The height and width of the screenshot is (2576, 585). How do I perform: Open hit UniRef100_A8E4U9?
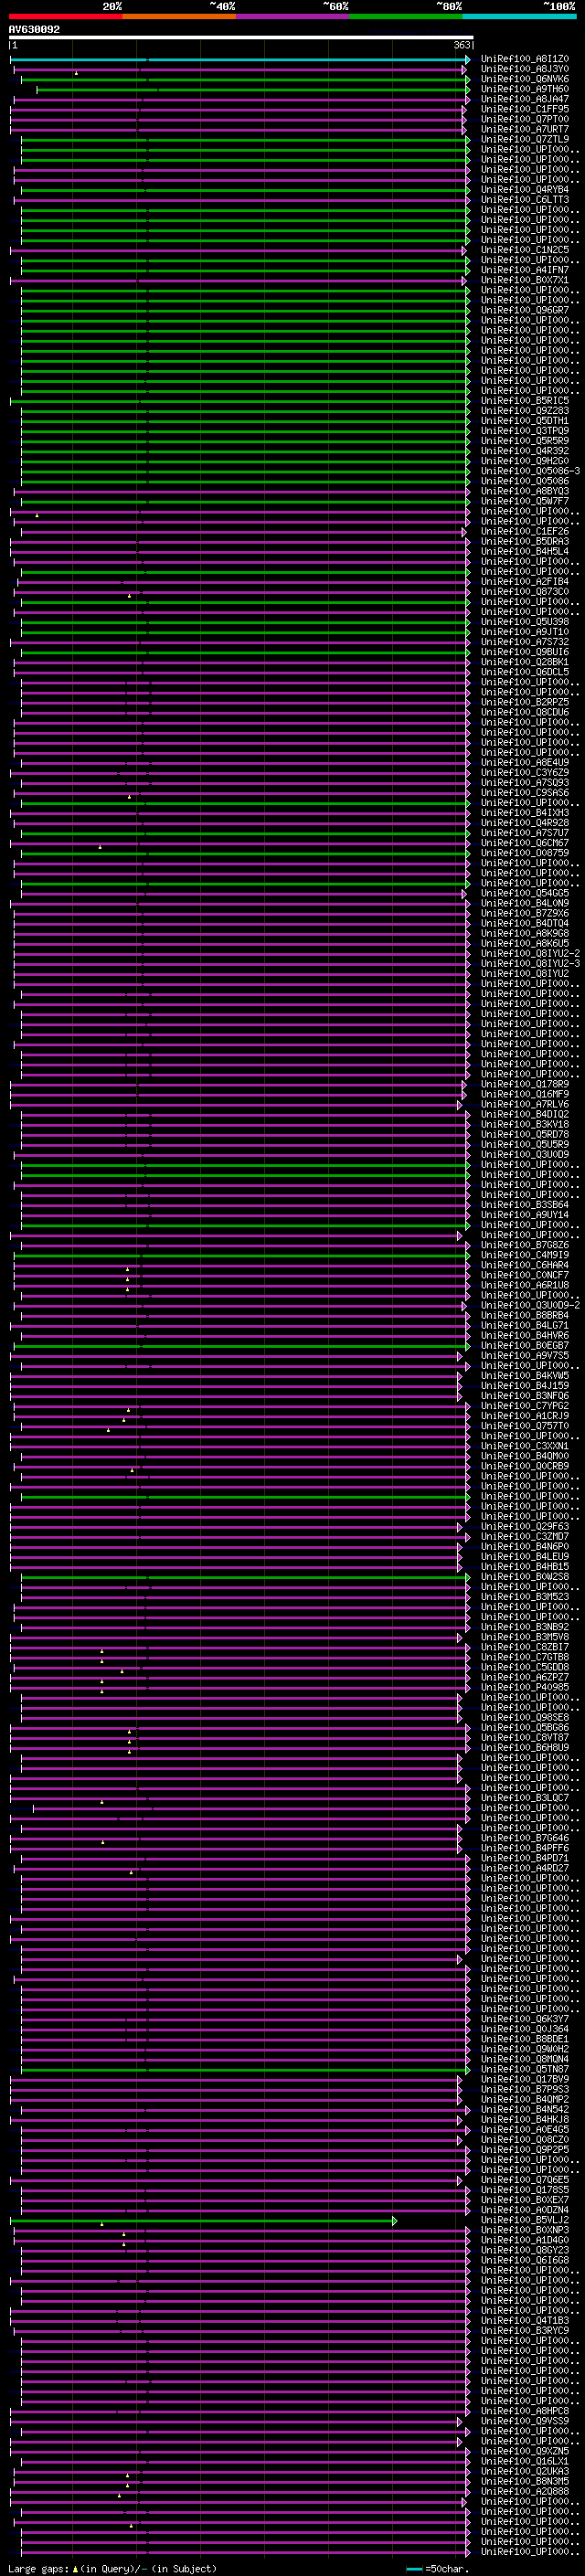tap(525, 762)
